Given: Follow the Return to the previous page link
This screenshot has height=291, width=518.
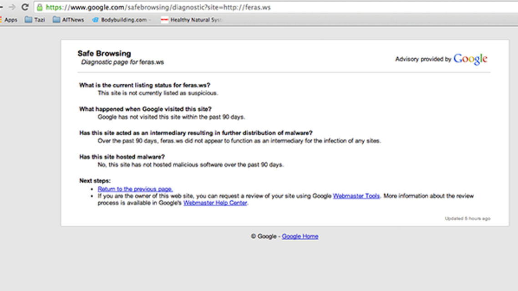Looking at the screenshot, I should pyautogui.click(x=135, y=189).
